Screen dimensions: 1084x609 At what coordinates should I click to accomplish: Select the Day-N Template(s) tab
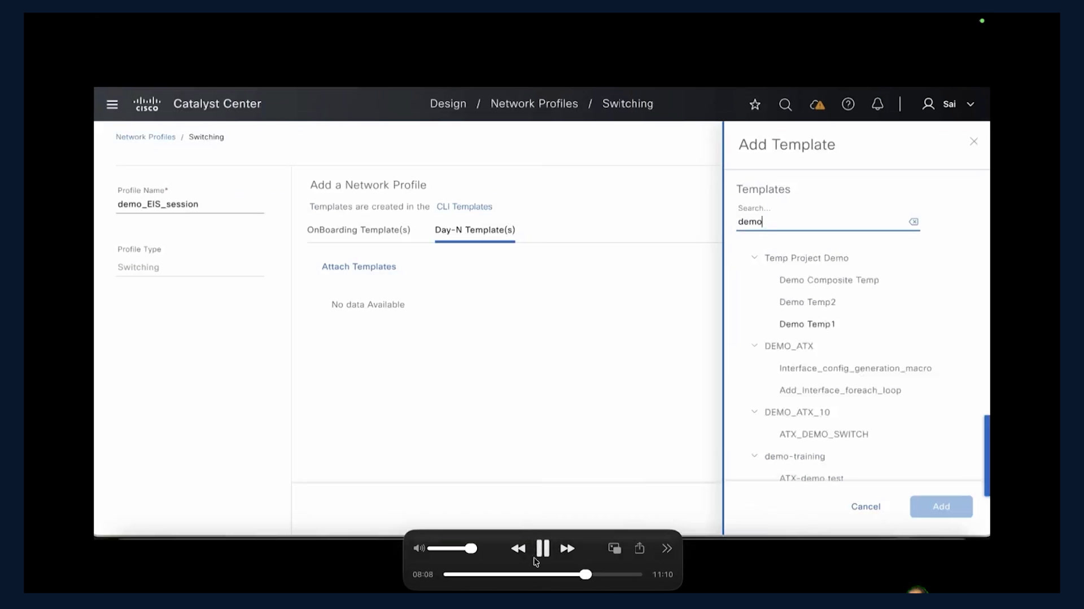click(x=475, y=230)
